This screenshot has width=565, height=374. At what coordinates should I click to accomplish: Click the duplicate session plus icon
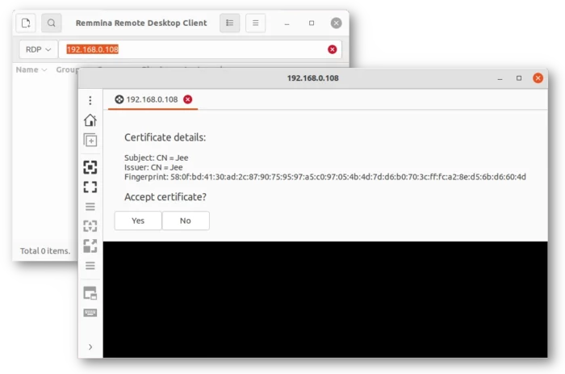[x=90, y=140]
